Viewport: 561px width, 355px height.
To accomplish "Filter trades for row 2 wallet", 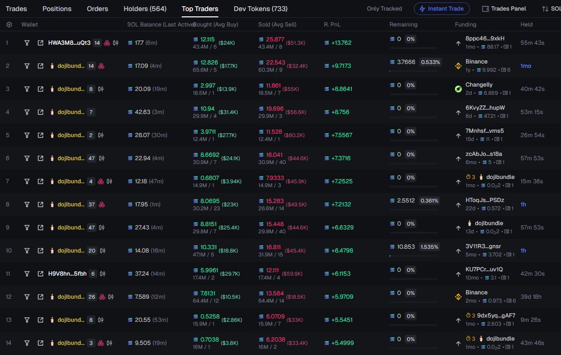I will tap(27, 66).
